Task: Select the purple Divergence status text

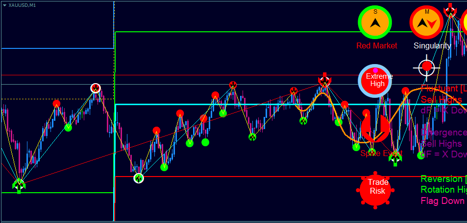Action: coord(444,133)
